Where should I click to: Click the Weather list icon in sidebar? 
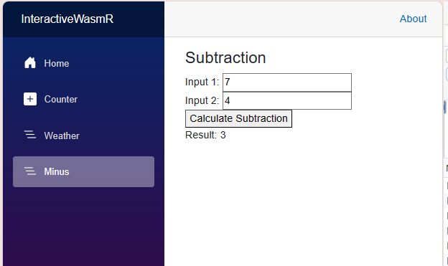[30, 135]
